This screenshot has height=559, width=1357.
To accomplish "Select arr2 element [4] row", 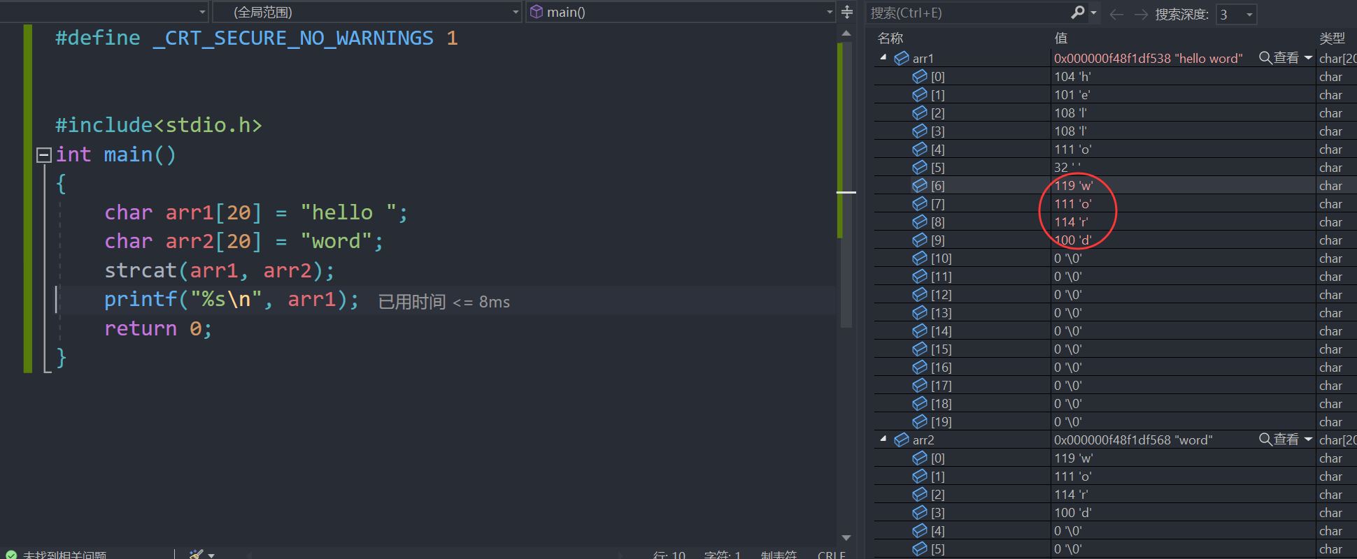I will click(1115, 530).
